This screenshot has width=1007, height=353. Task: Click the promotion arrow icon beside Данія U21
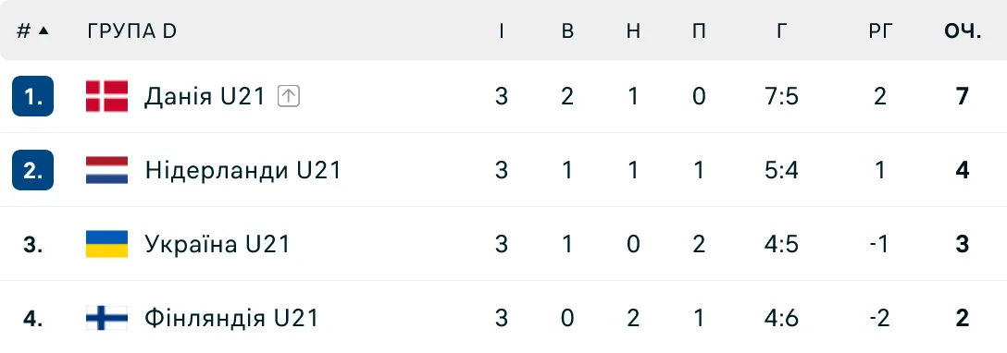click(x=289, y=97)
